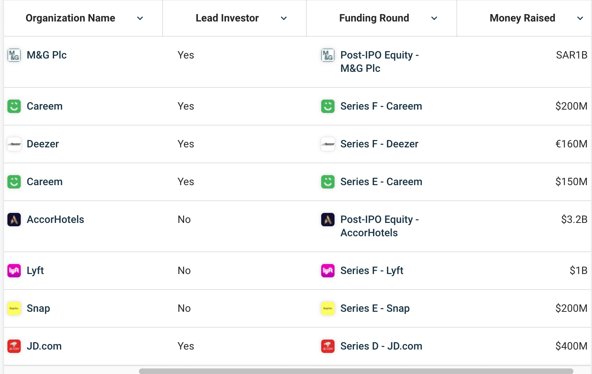Open Series D - JD.com funding round
This screenshot has height=374, width=592.
(381, 346)
